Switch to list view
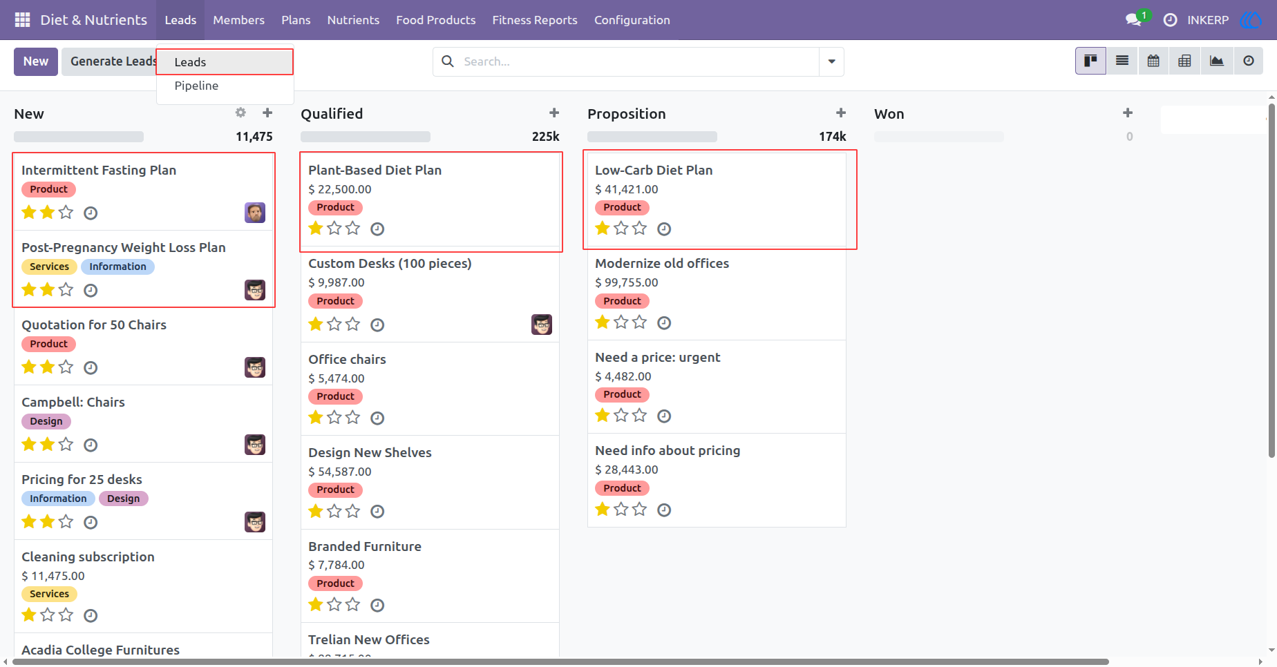1277x667 pixels. [x=1122, y=61]
